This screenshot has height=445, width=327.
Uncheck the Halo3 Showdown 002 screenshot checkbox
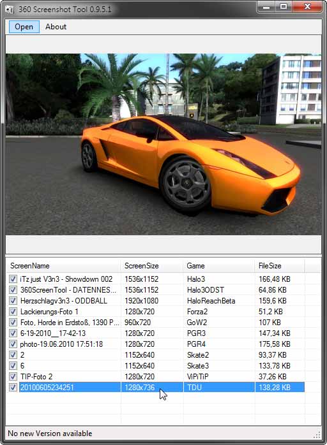[13, 279]
